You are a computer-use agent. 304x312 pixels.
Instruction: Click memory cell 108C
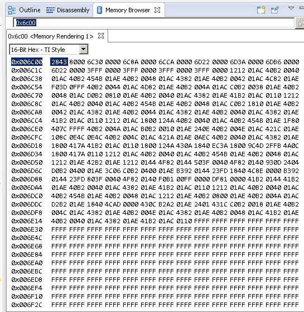(x=59, y=137)
